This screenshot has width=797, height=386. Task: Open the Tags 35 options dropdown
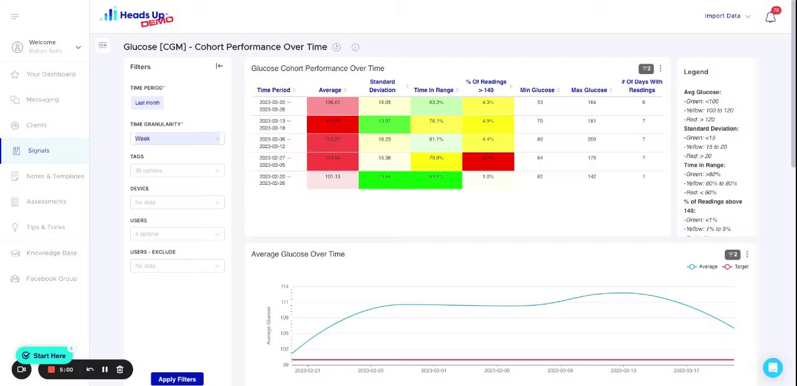[x=177, y=171]
